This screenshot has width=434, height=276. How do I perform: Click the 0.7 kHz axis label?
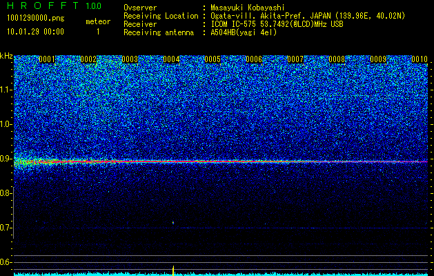coord(6,228)
